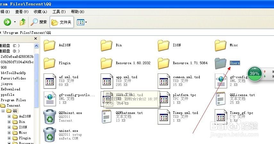Image resolution: width=274 pixels, height=144 pixels.
Task: Expand the Bin tree node
Action: pyautogui.click(x=9, y=122)
